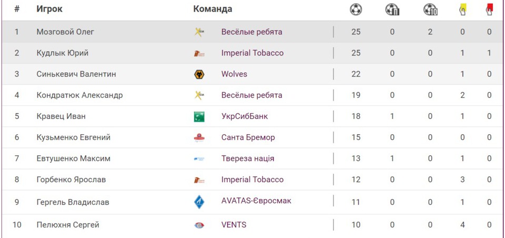This screenshot has width=505, height=238.
Task: Click the Игрок column header
Action: (49, 9)
